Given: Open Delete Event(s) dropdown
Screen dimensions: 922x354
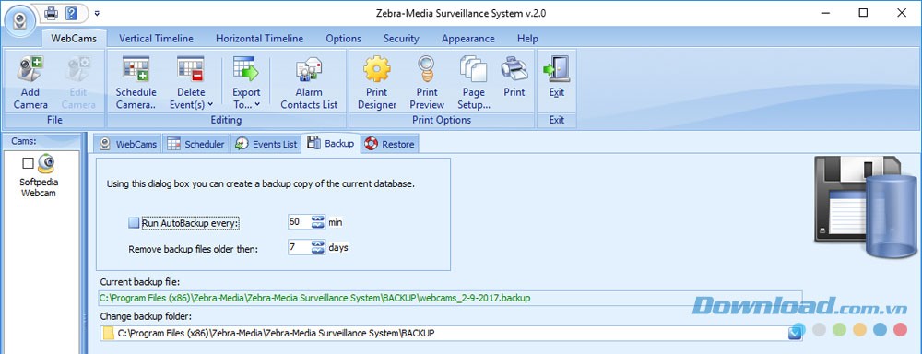Looking at the screenshot, I should click(191, 82).
